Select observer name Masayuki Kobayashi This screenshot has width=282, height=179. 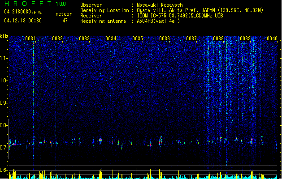coord(161,5)
